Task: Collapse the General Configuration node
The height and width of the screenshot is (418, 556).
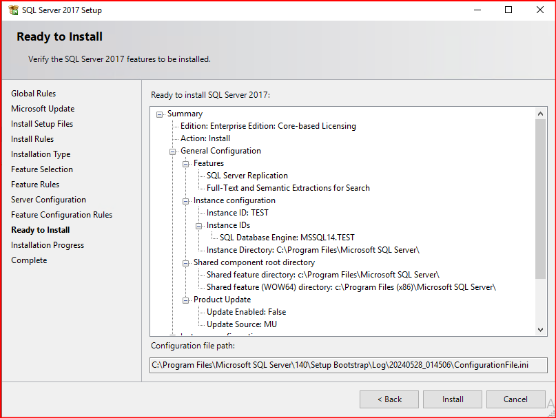Action: tap(173, 151)
